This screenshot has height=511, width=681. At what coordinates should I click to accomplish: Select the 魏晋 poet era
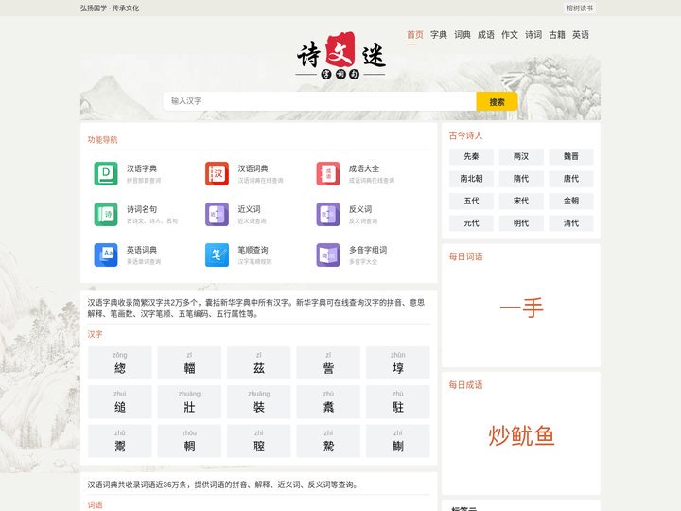(x=571, y=156)
